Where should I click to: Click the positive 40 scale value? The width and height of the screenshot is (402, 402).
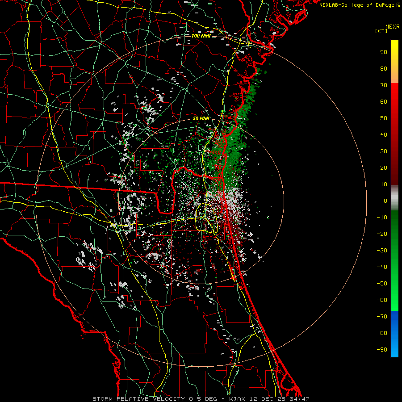pyautogui.click(x=384, y=134)
